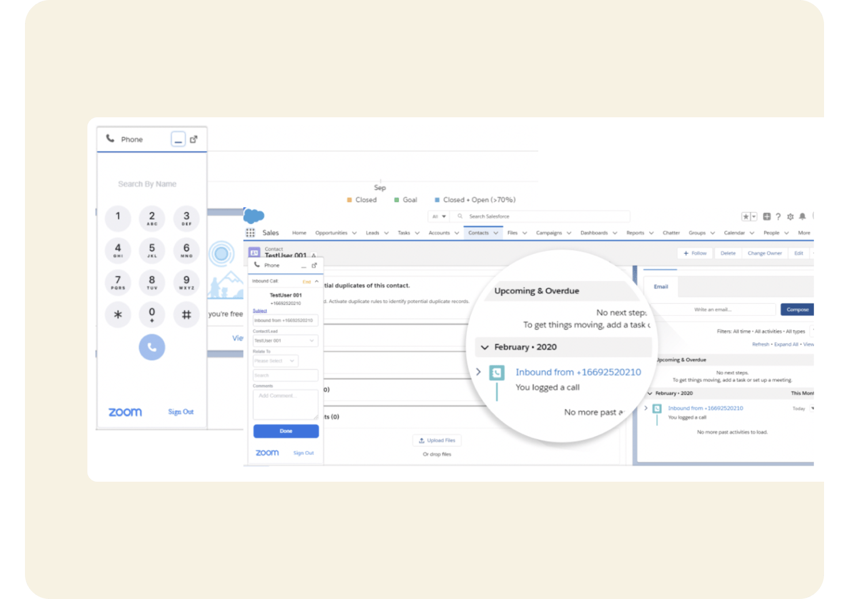Image resolution: width=849 pixels, height=599 pixels.
Task: Click Sign Out in large dialer
Action: click(x=180, y=412)
